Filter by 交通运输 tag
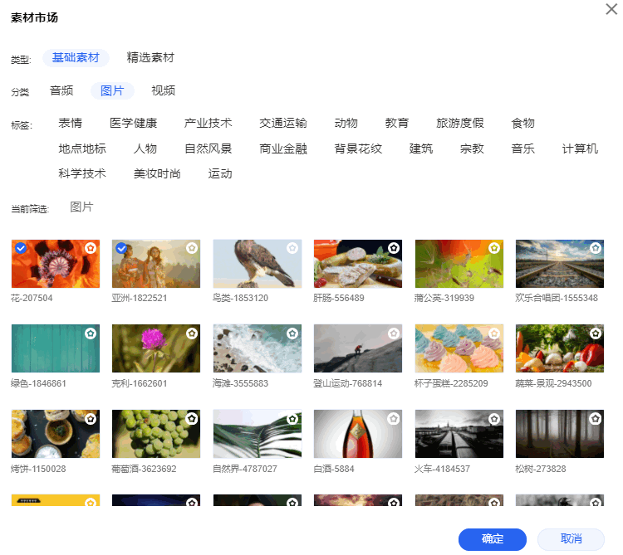Image resolution: width=623 pixels, height=555 pixels. tap(283, 124)
